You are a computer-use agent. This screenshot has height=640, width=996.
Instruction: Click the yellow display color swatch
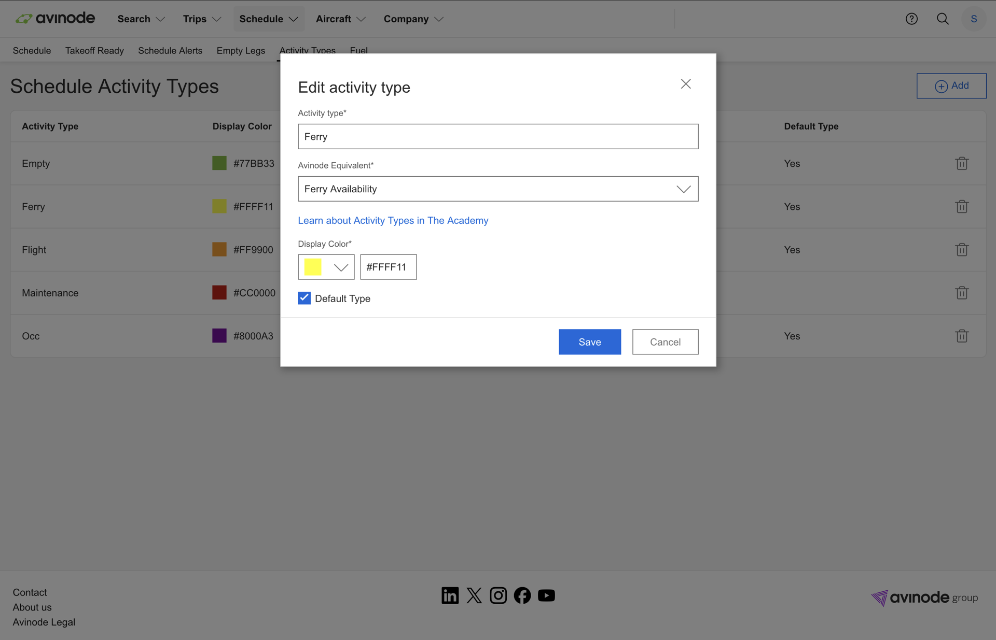[313, 267]
